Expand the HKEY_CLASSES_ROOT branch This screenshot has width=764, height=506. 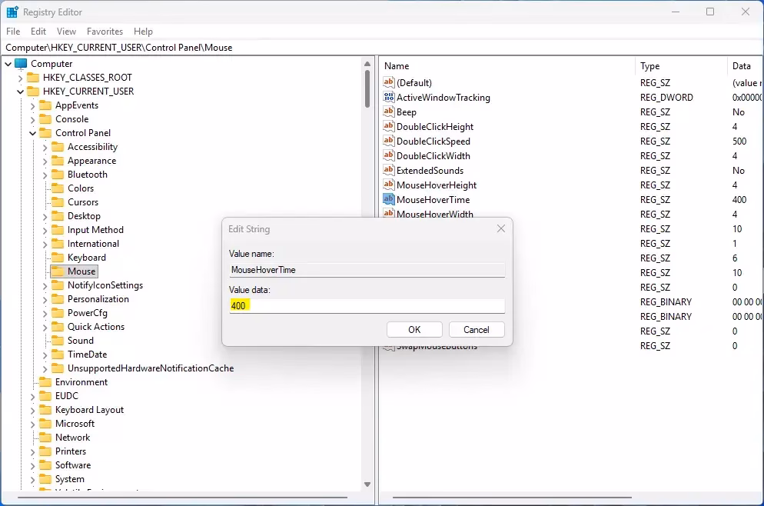point(21,78)
